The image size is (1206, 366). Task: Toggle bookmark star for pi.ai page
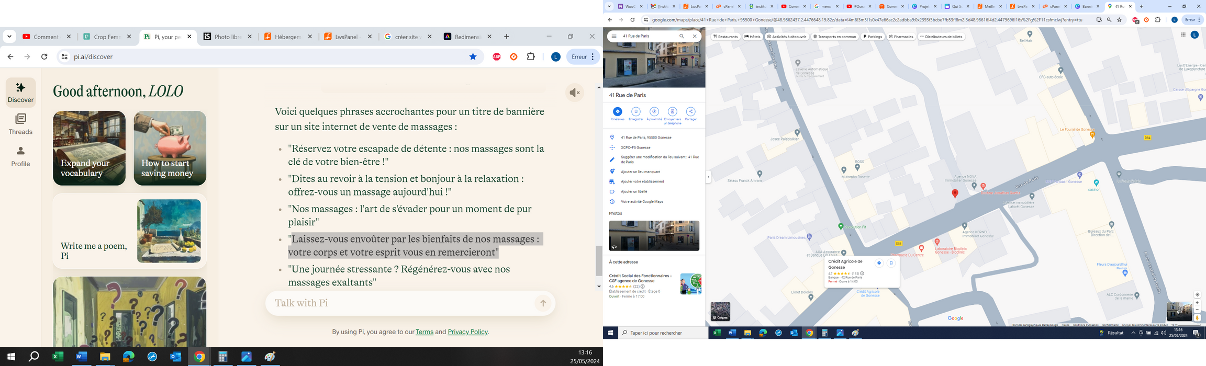tap(473, 57)
